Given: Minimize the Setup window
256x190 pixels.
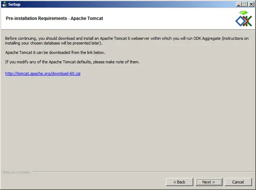Looking at the screenshot, I should pos(238,4).
